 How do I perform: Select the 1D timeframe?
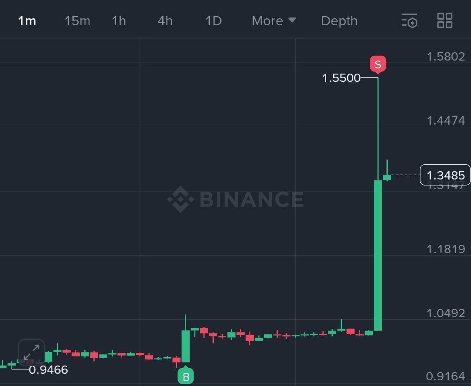pos(213,21)
